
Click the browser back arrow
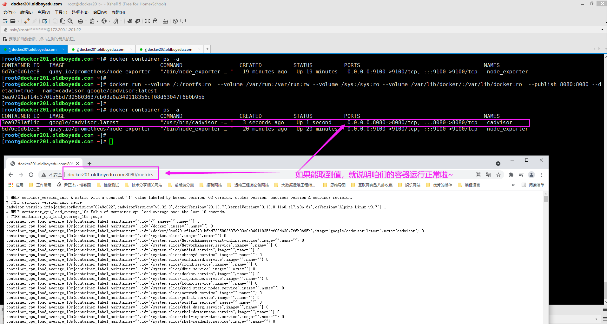[11, 175]
